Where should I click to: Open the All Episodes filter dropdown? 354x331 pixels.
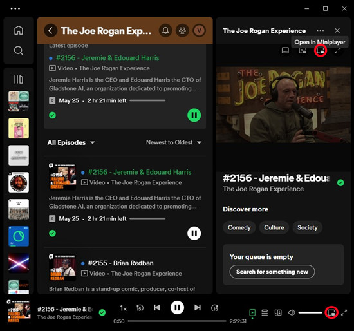point(71,142)
